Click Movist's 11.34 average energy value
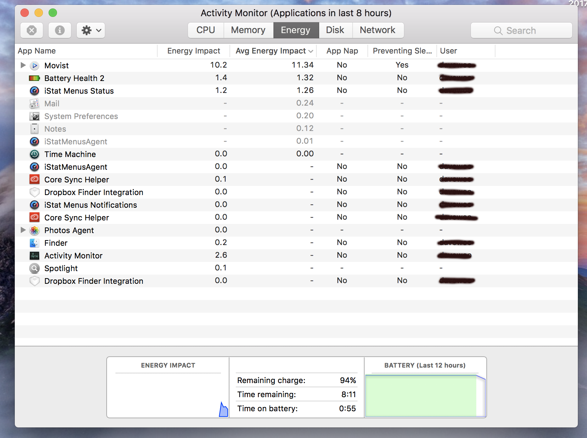The height and width of the screenshot is (438, 587). (302, 65)
